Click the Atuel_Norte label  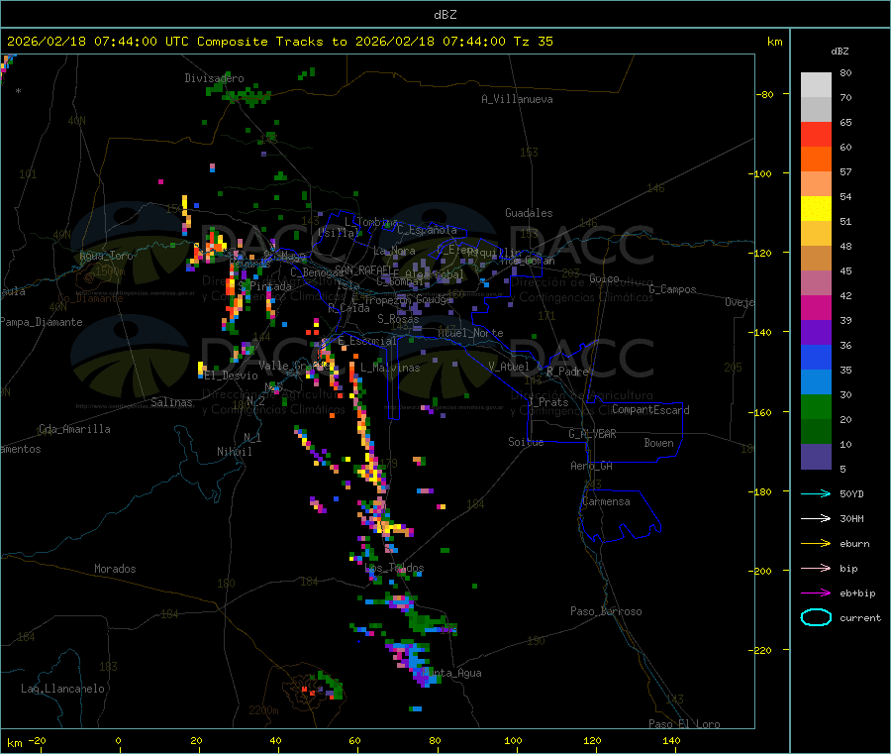click(x=470, y=333)
